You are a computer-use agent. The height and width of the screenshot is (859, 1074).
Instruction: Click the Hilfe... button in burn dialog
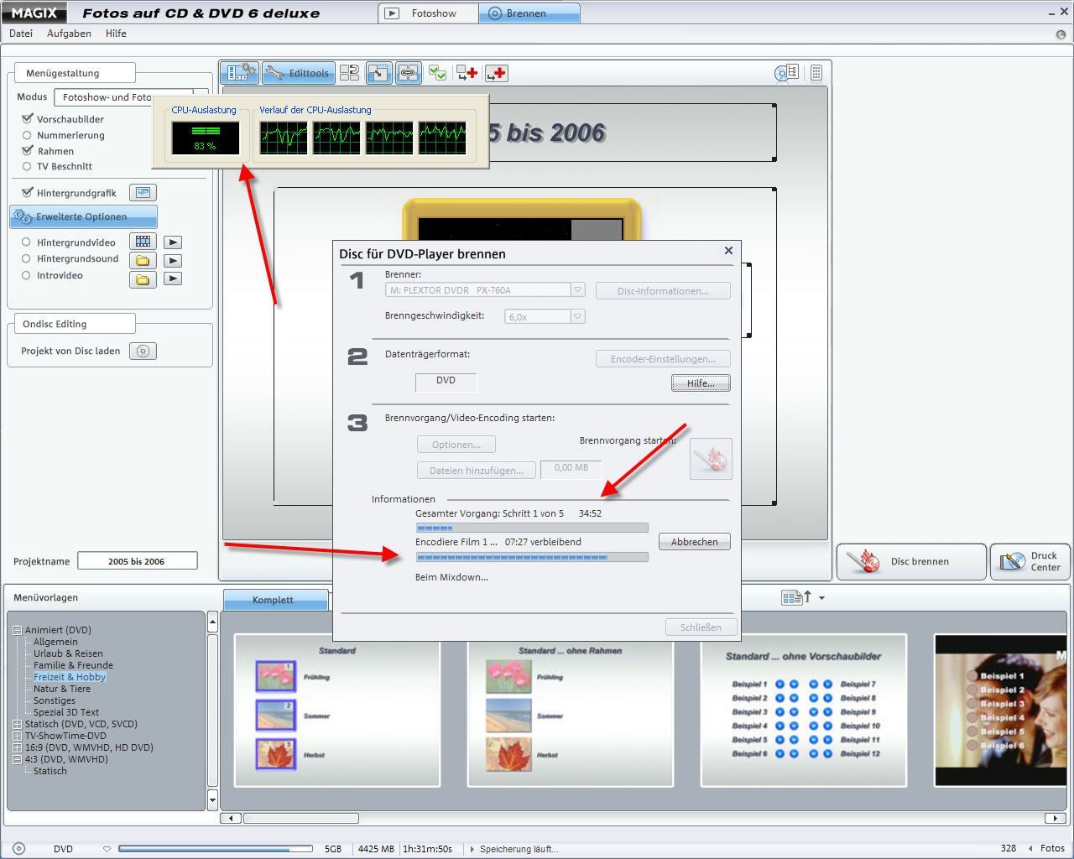[x=701, y=383]
